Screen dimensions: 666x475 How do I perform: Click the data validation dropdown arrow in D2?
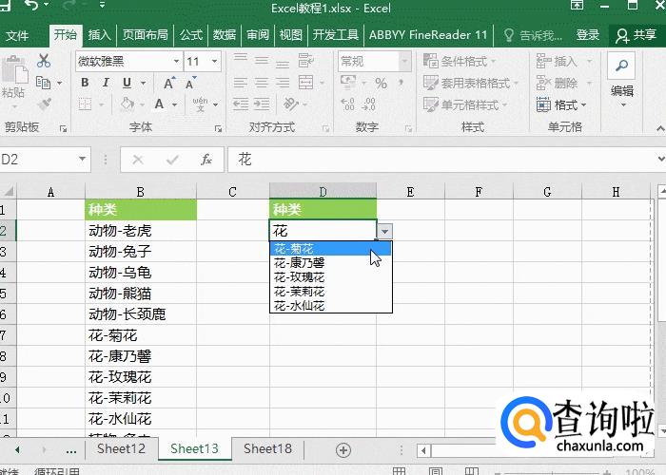(x=384, y=232)
